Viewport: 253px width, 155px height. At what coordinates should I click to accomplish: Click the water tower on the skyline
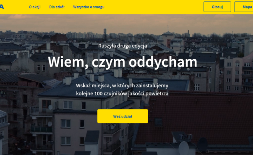[x=105, y=32]
